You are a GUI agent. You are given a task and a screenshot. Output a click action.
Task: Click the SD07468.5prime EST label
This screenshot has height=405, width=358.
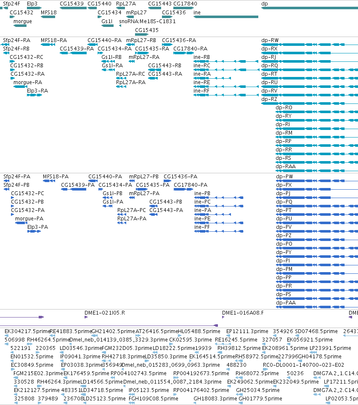point(316,331)
